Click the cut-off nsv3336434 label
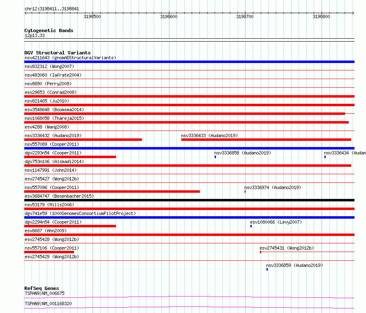Image resolution: width=366 pixels, height=313 pixels. 345,153
